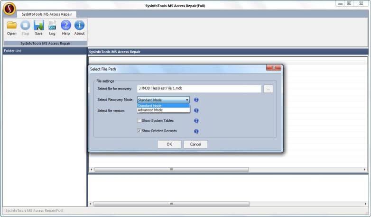This screenshot has width=371, height=217.
Task: Click the Save disk icon
Action: pyautogui.click(x=38, y=26)
